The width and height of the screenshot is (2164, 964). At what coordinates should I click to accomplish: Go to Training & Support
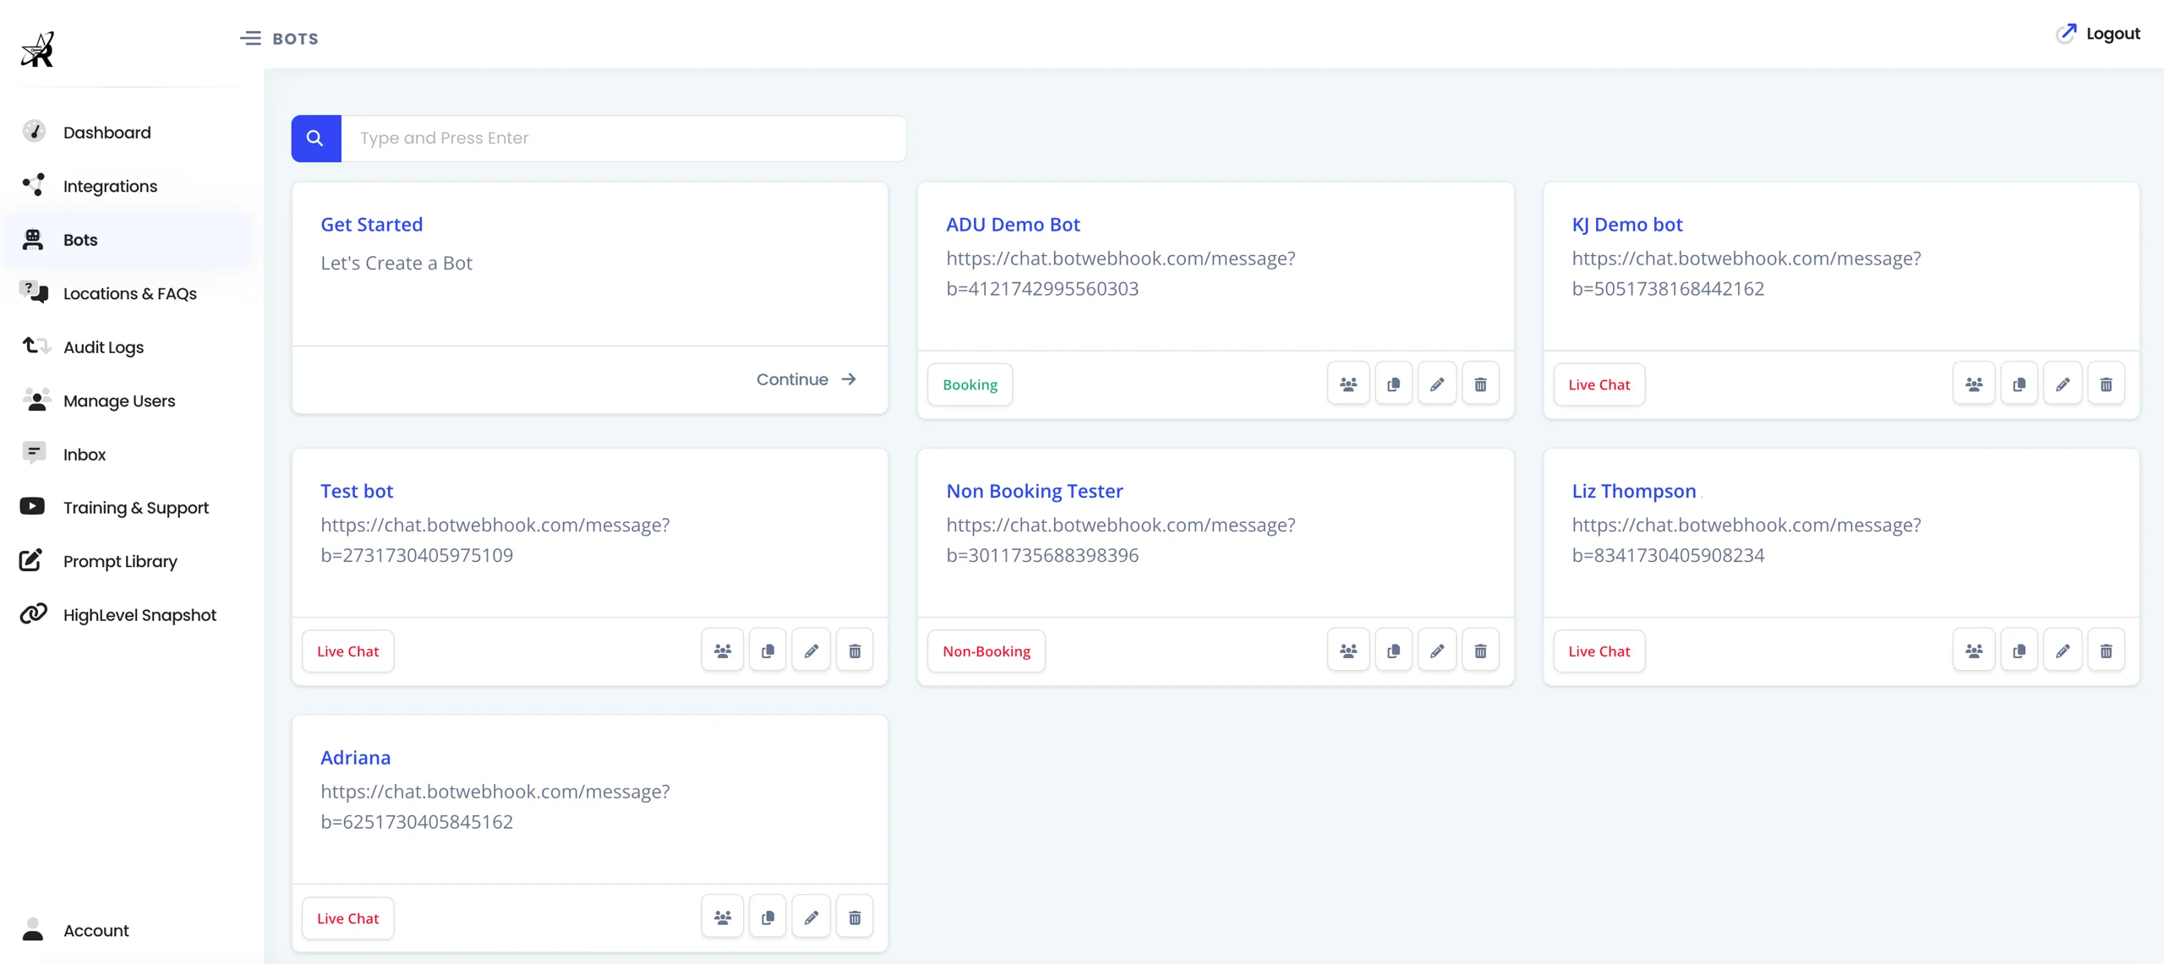click(x=127, y=508)
